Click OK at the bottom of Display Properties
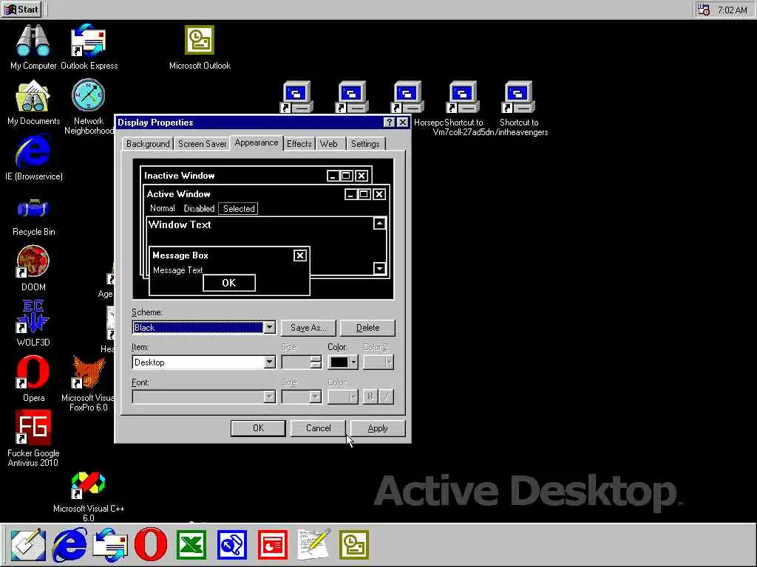Screen dimensions: 757x567 (258, 428)
